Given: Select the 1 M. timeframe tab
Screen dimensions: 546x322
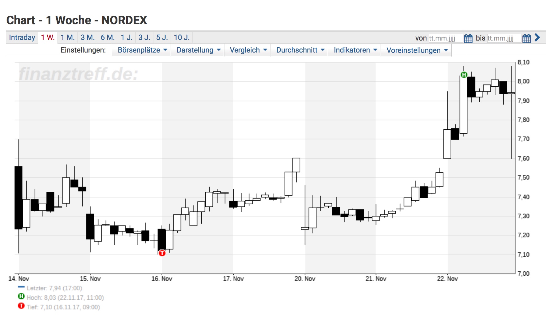Looking at the screenshot, I should pos(68,37).
